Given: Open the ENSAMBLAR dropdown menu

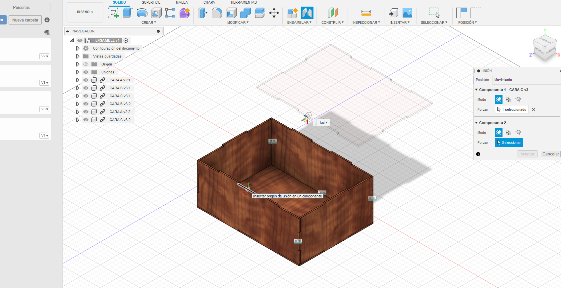Looking at the screenshot, I should tap(299, 22).
